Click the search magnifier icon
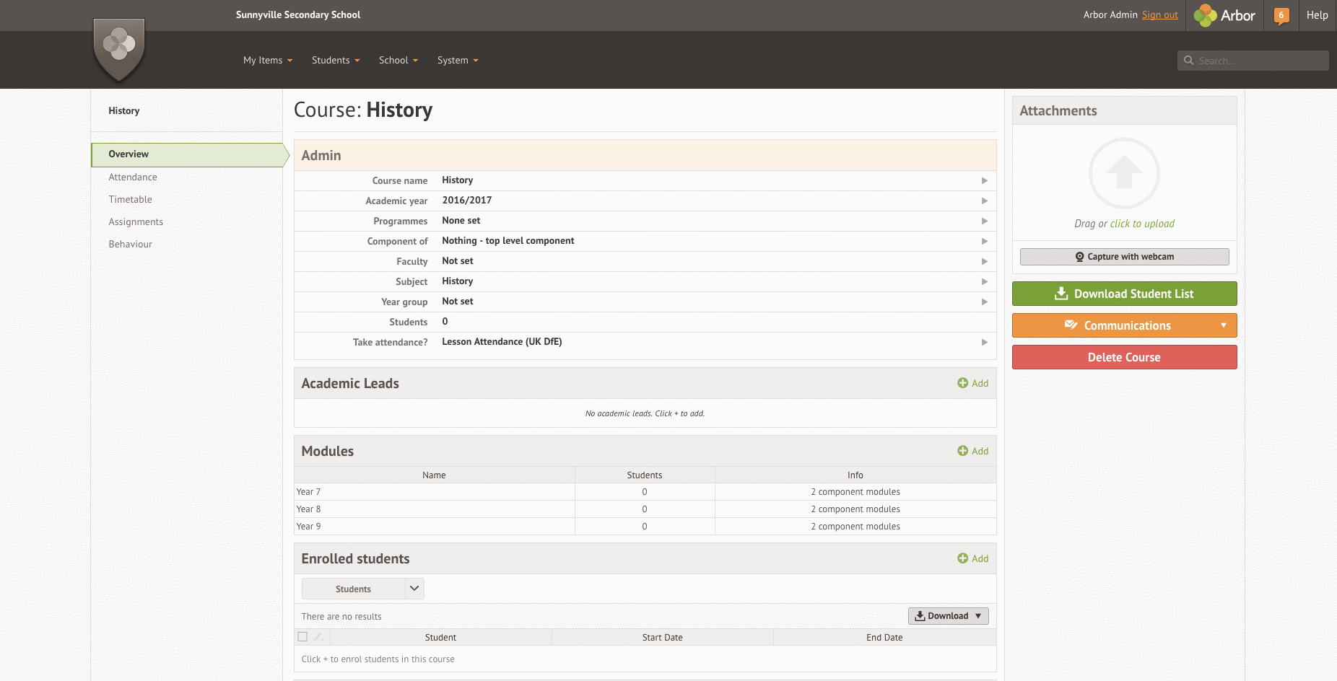1337x681 pixels. (x=1188, y=61)
